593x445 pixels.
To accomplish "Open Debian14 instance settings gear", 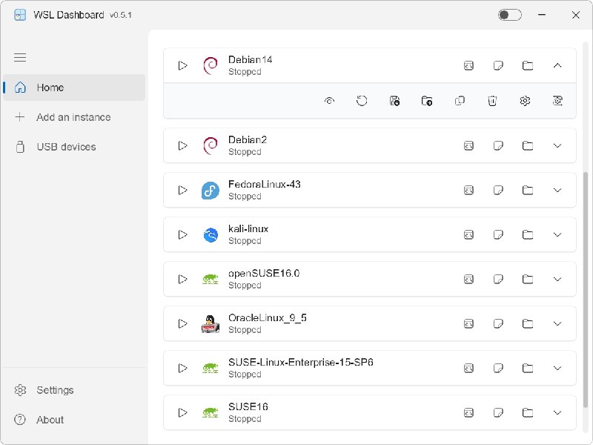I will click(525, 100).
